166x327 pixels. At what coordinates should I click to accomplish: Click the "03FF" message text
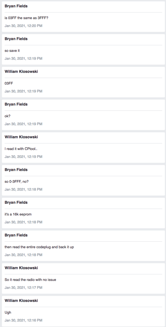click(9, 84)
